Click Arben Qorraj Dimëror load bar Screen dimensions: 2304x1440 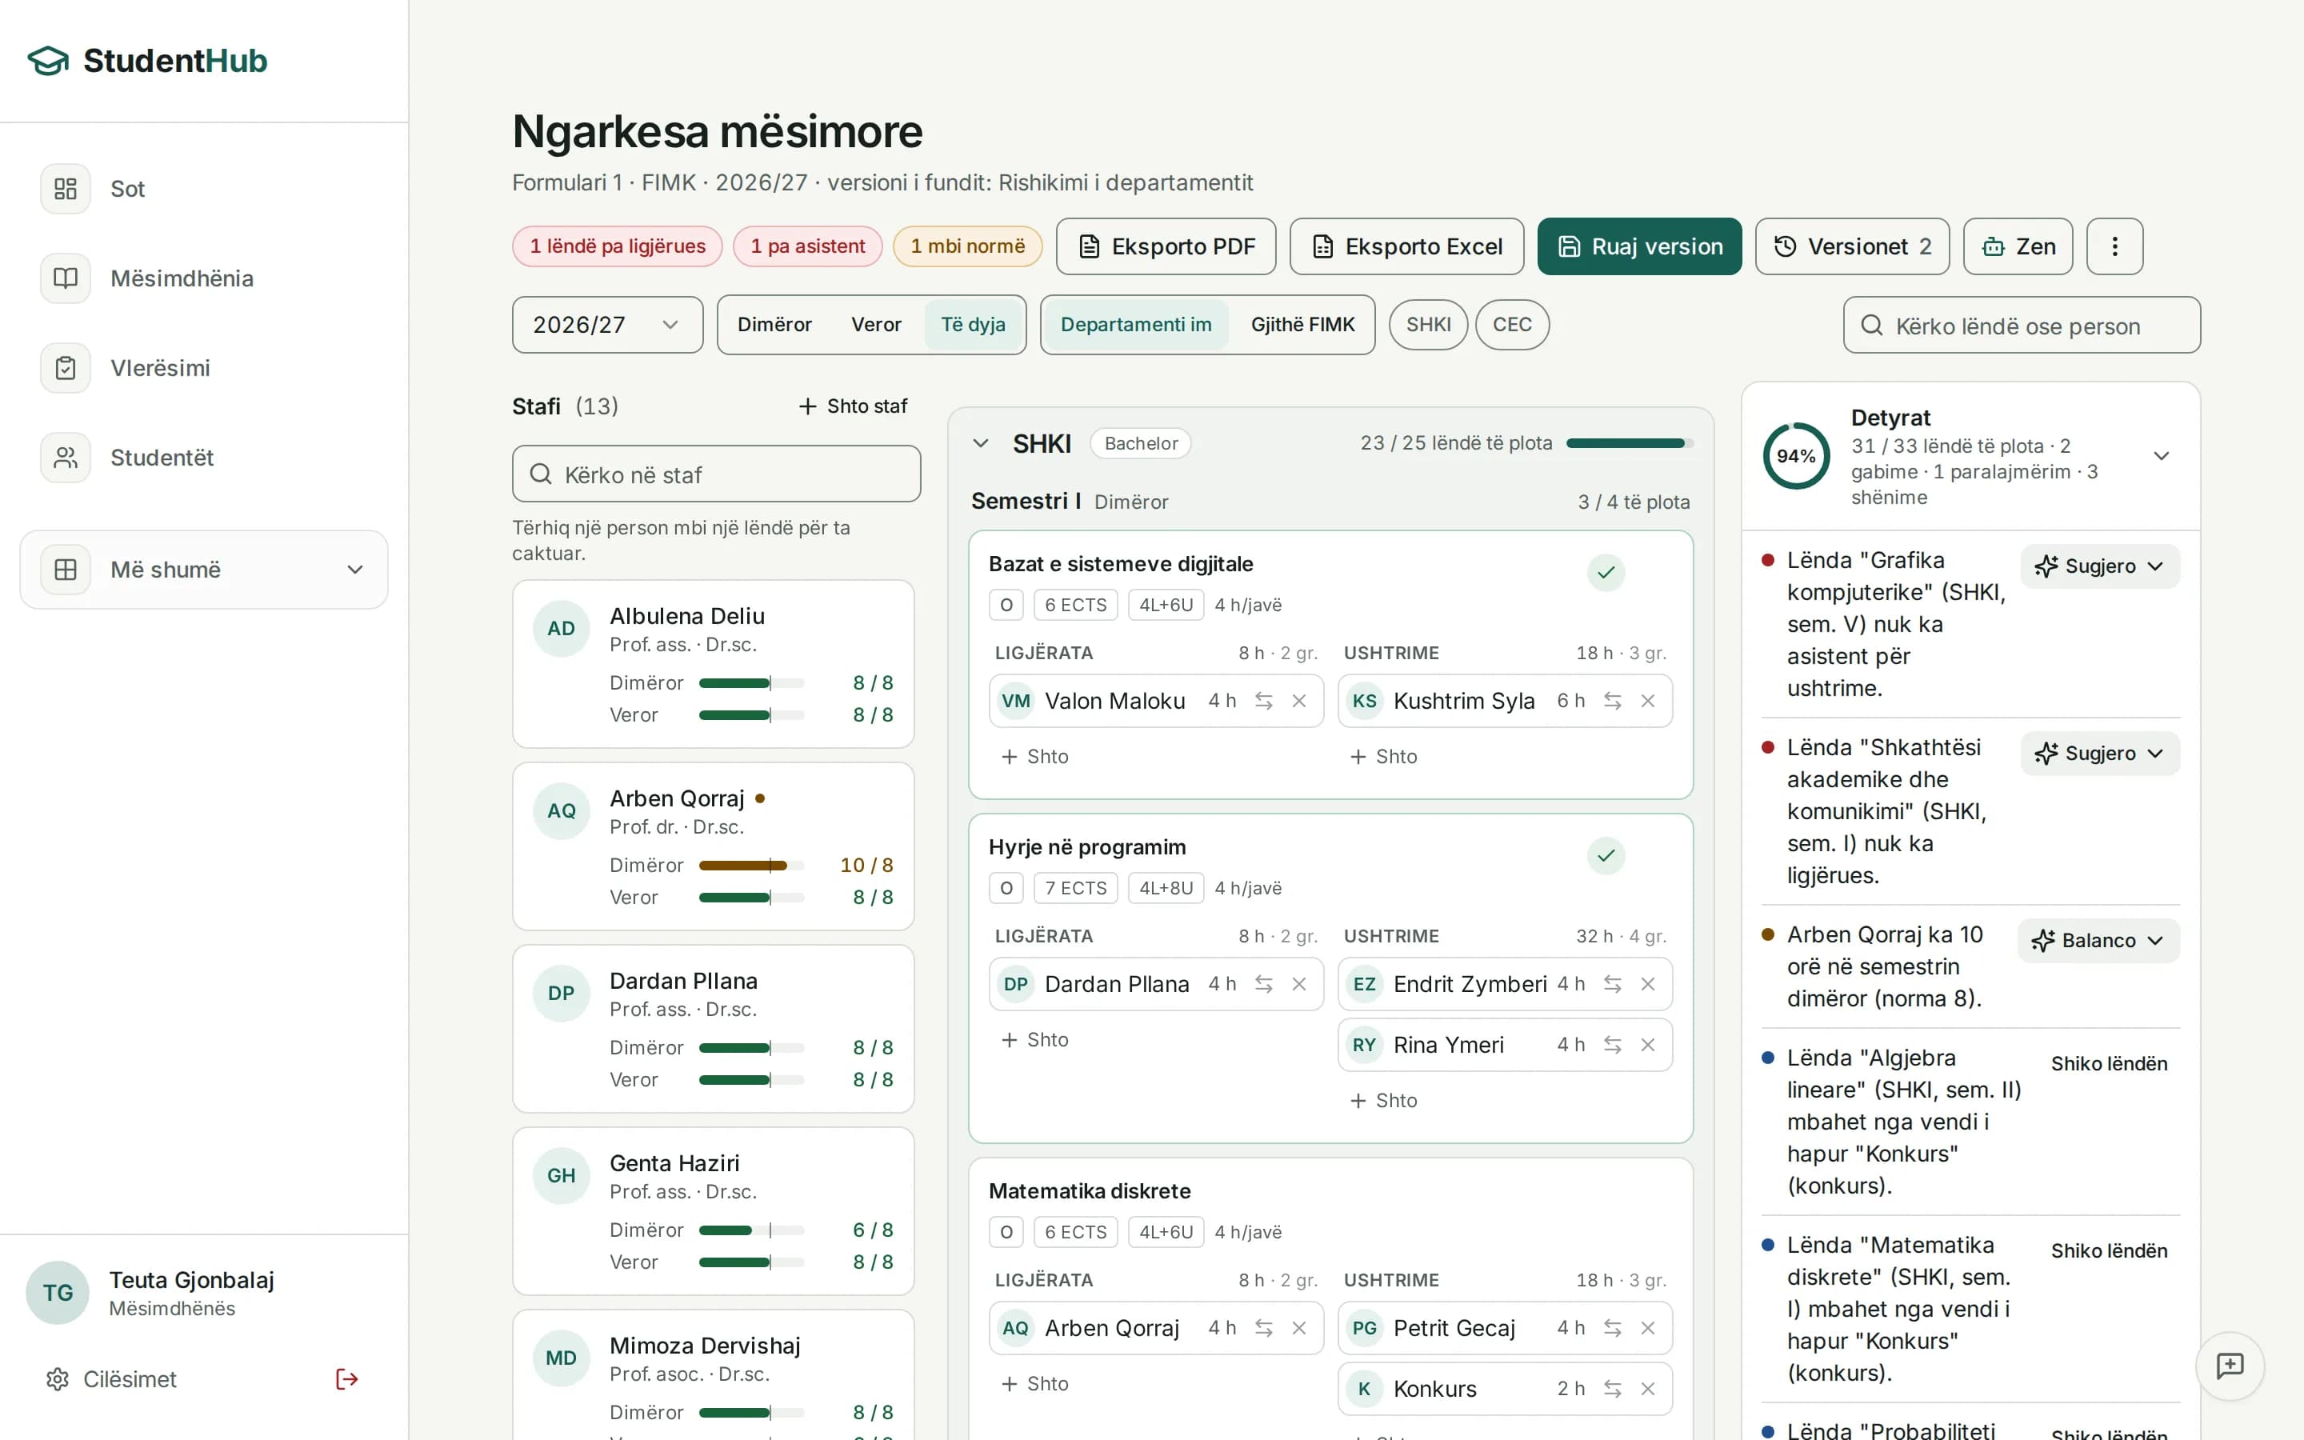click(751, 866)
